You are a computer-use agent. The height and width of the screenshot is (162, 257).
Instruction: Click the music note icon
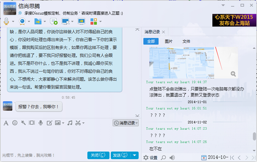70,123
